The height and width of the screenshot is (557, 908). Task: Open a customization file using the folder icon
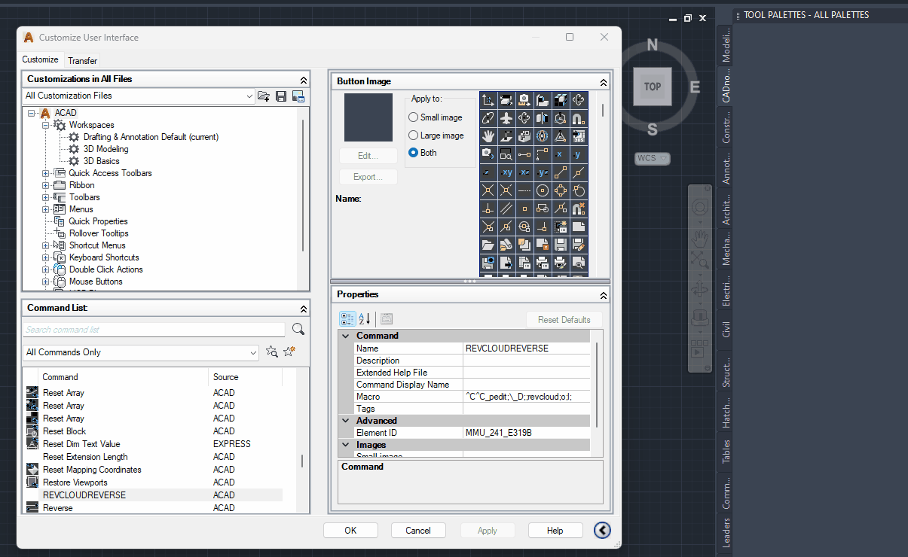click(264, 97)
